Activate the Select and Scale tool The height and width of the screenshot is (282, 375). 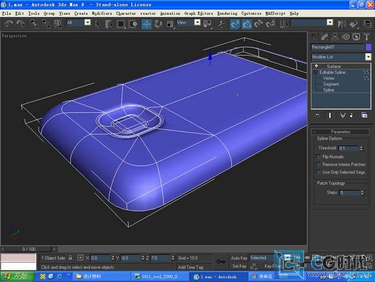tap(169, 24)
